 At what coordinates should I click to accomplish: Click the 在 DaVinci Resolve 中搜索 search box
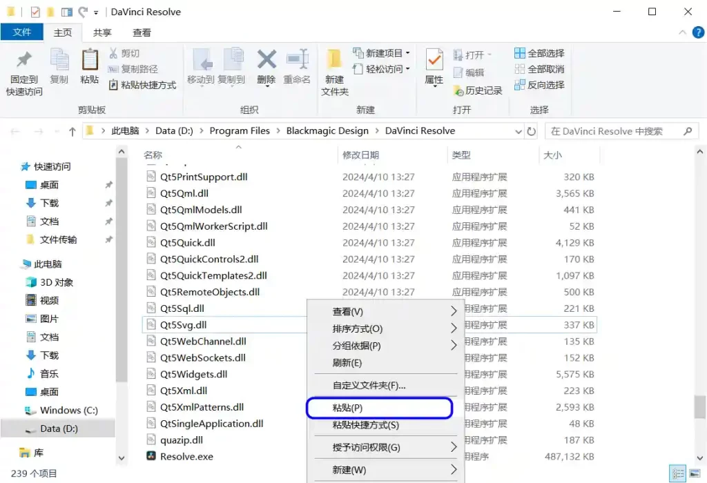(x=614, y=131)
